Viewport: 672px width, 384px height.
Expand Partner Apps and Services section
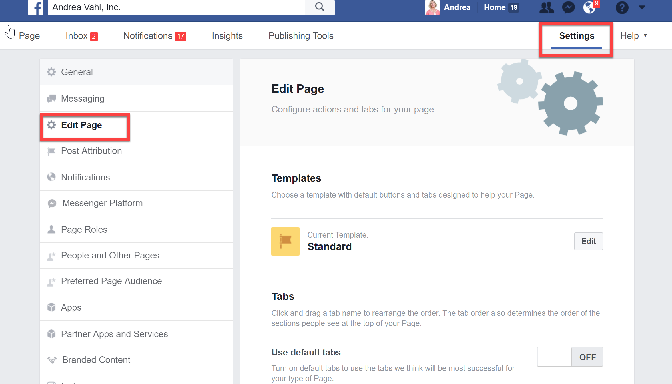pos(114,334)
